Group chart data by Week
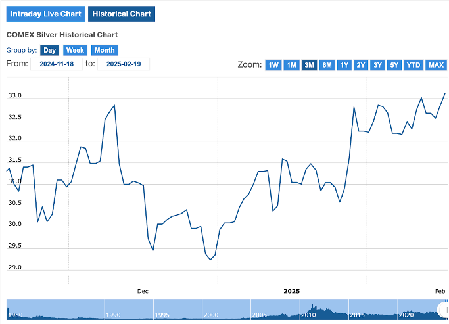Viewport: 449px width, 324px height. click(x=75, y=50)
